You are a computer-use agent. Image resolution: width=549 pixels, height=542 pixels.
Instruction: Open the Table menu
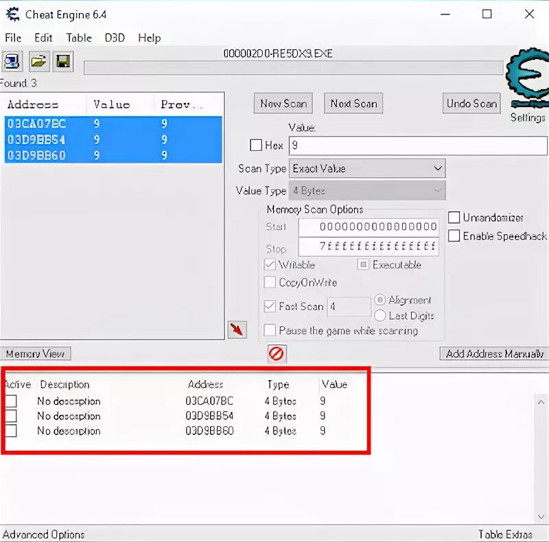[79, 38]
